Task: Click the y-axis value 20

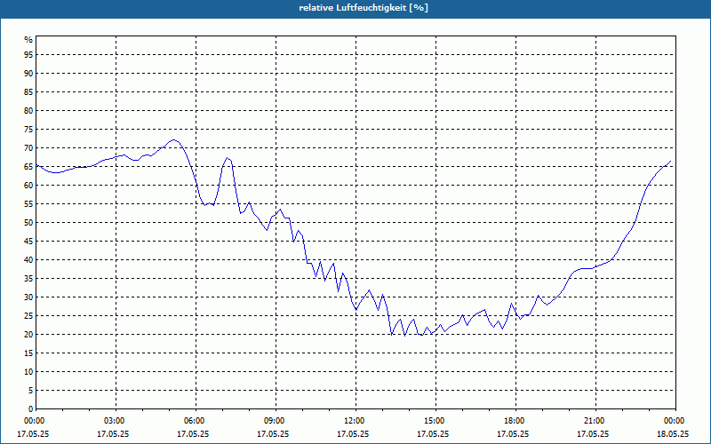Action: pos(28,335)
